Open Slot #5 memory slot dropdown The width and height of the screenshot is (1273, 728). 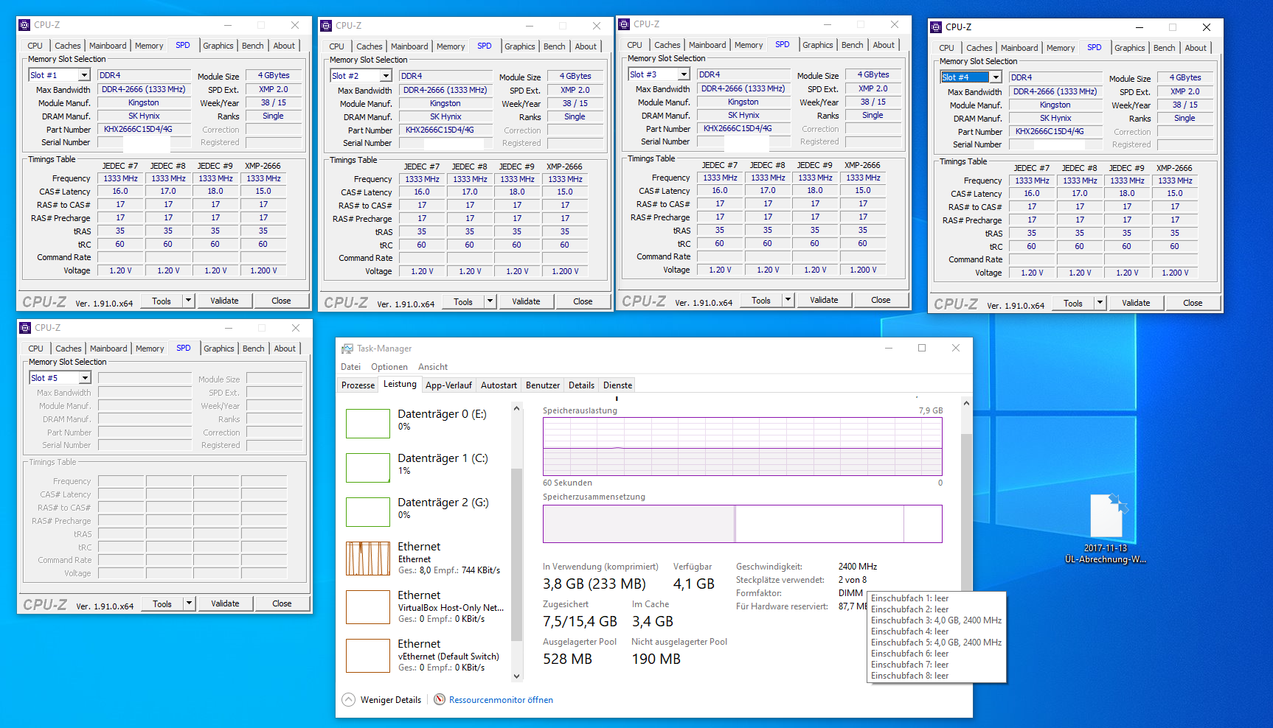tap(85, 378)
